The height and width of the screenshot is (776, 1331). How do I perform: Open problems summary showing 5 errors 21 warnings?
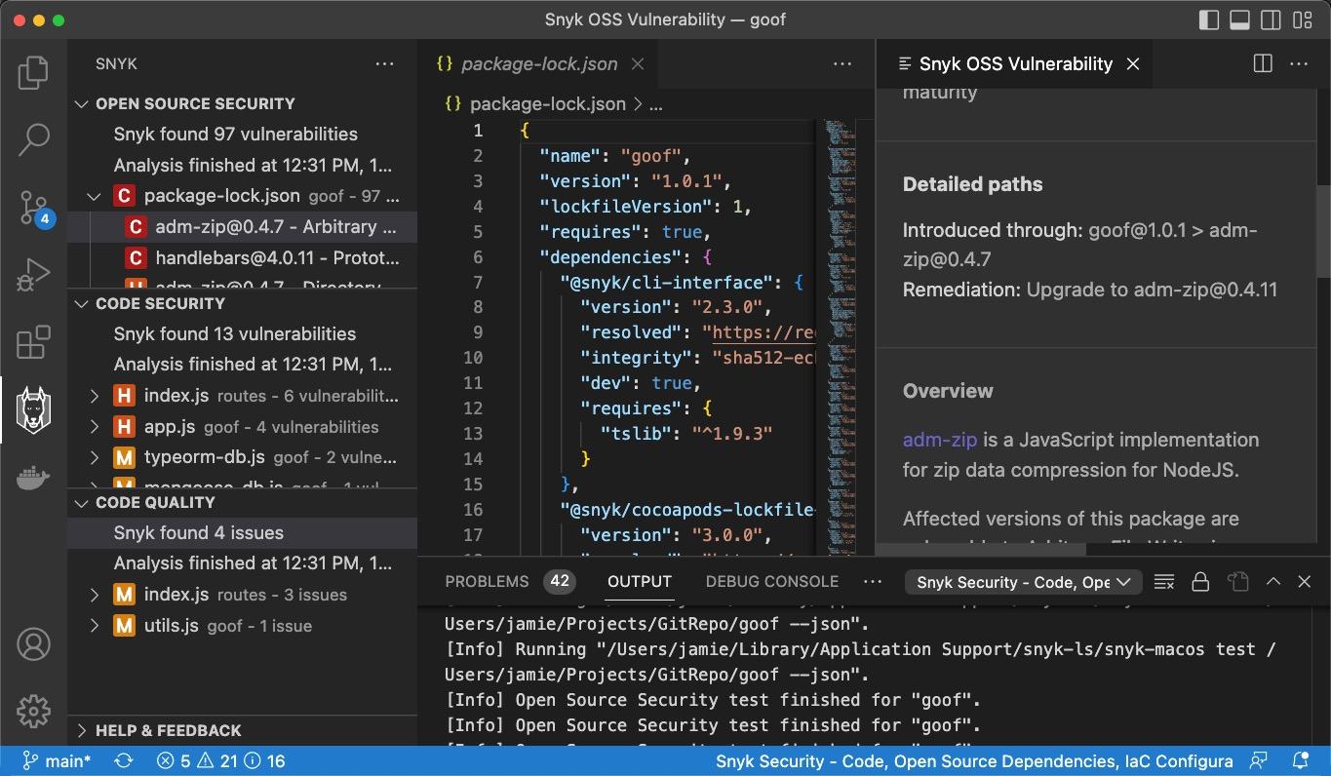(x=221, y=761)
